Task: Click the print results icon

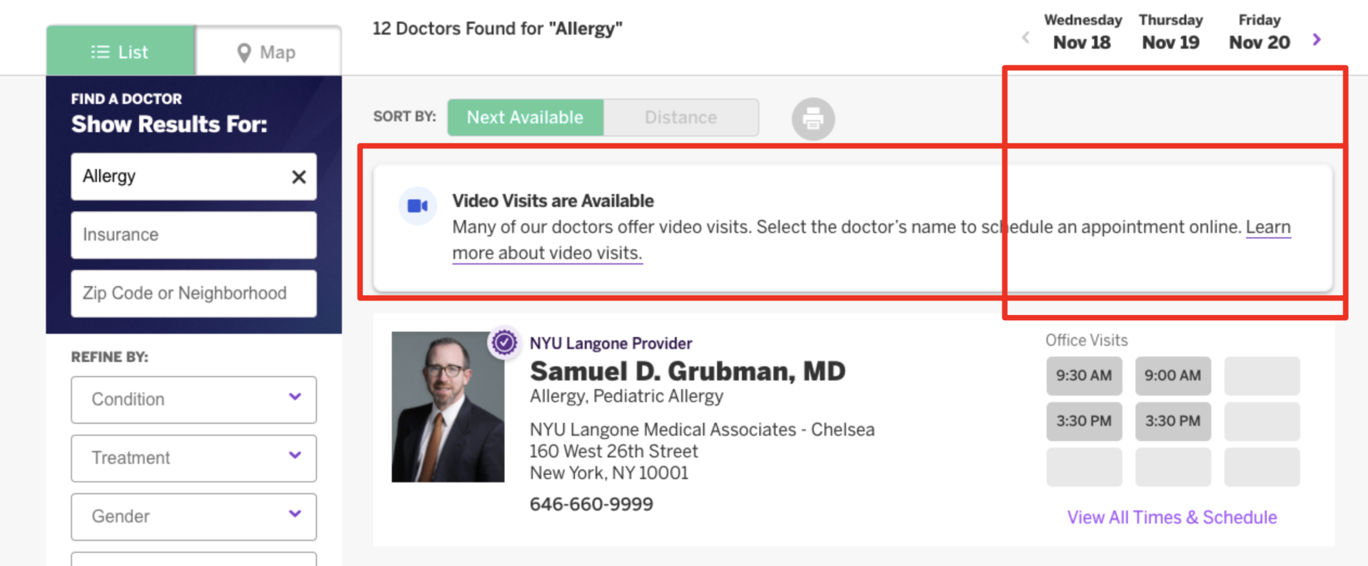Action: click(812, 118)
